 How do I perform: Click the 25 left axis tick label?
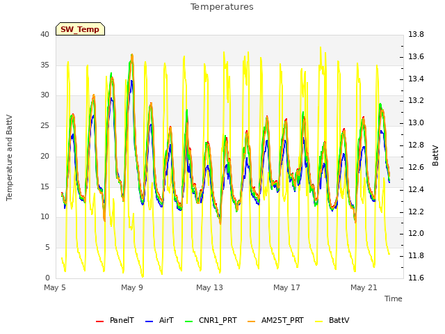[44, 126]
